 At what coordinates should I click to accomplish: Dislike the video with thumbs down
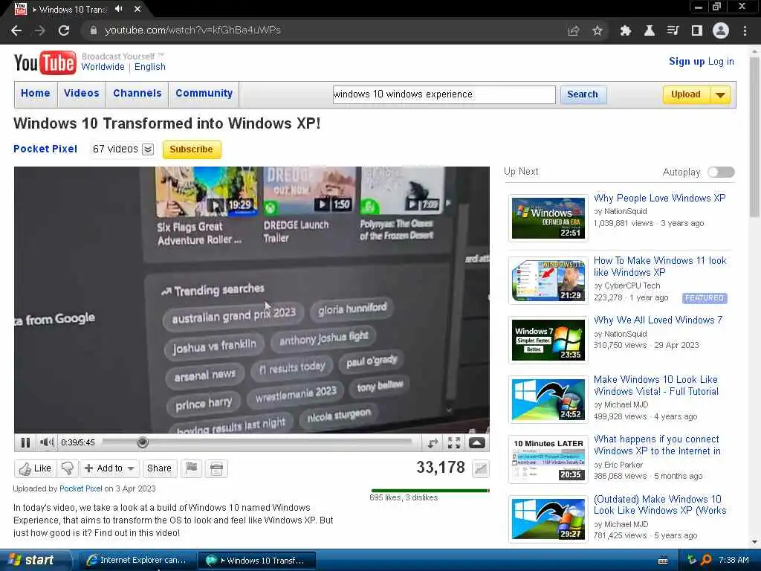click(x=68, y=468)
